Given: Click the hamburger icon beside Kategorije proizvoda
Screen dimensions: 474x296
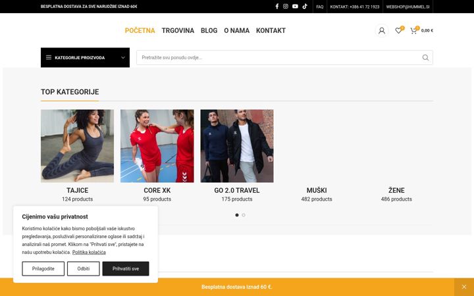Looking at the screenshot, I should (x=49, y=57).
